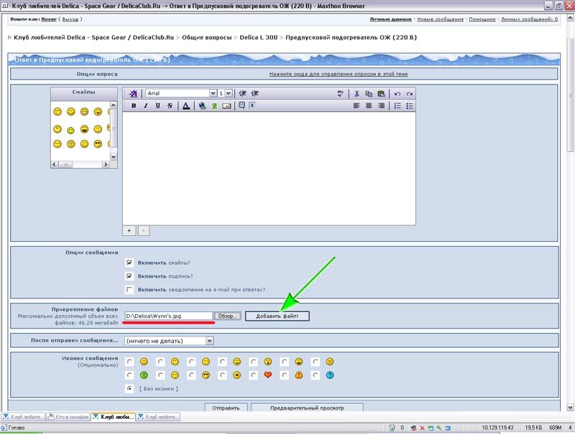
Task: Toggle the 'Включить подпись' checkbox
Action: click(129, 276)
